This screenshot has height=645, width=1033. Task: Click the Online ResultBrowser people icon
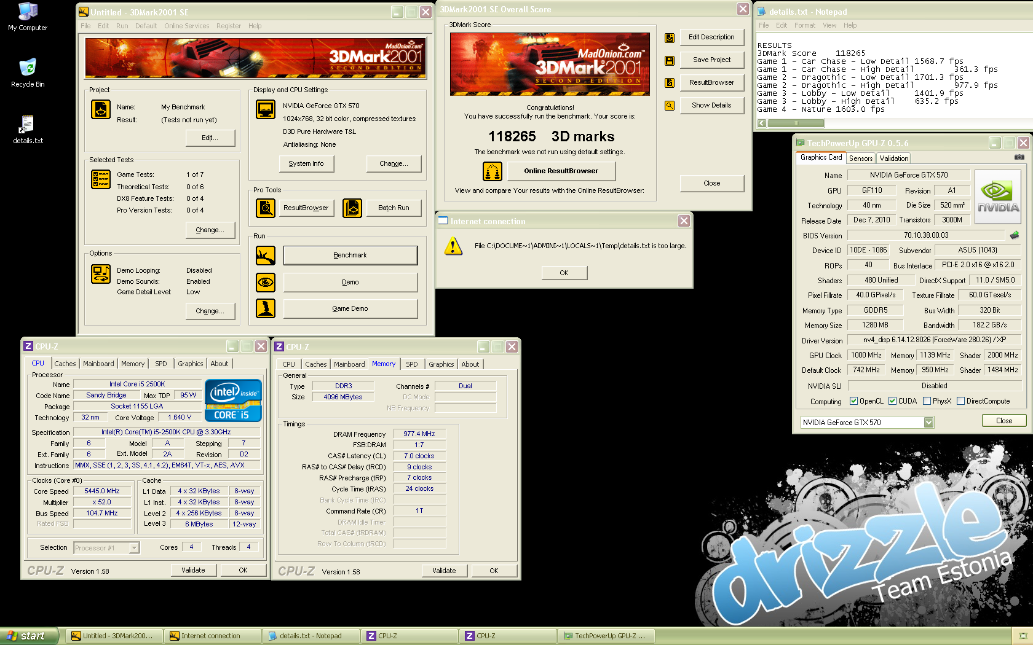pyautogui.click(x=493, y=171)
